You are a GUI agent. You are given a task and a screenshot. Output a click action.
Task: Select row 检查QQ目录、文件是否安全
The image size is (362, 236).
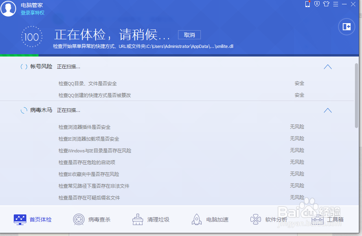[x=181, y=84]
